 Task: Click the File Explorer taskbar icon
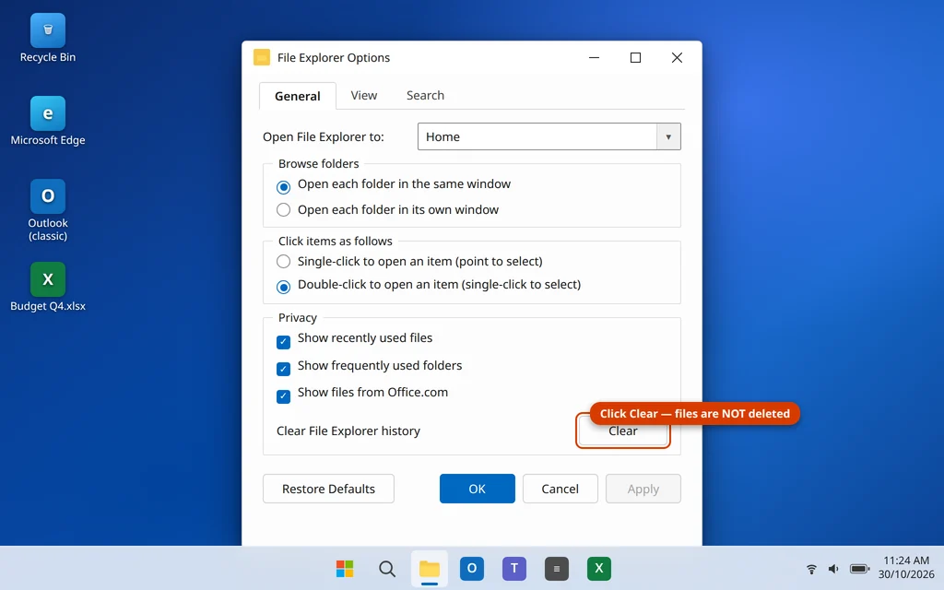(430, 568)
